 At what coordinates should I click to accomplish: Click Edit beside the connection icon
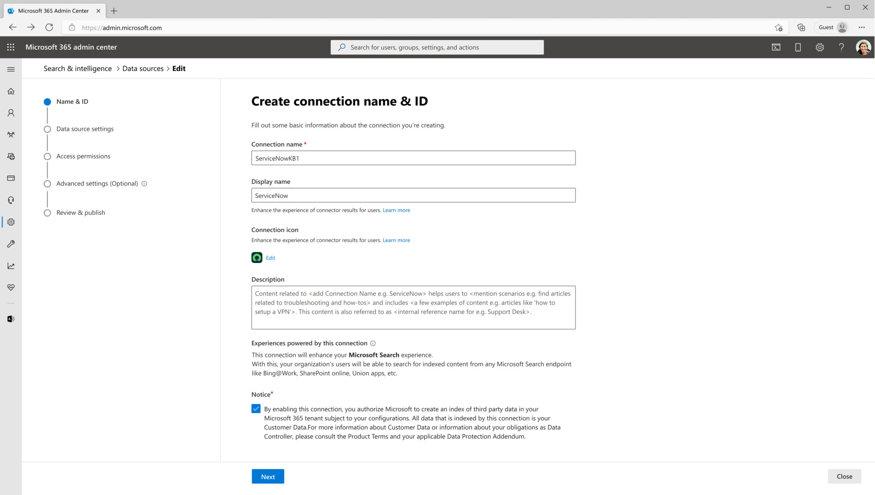[270, 258]
